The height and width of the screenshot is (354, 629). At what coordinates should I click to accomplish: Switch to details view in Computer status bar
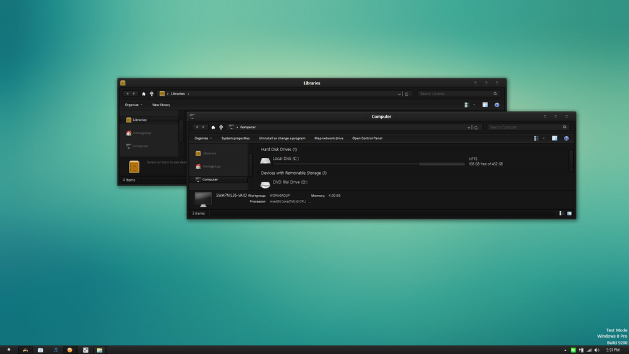click(561, 214)
